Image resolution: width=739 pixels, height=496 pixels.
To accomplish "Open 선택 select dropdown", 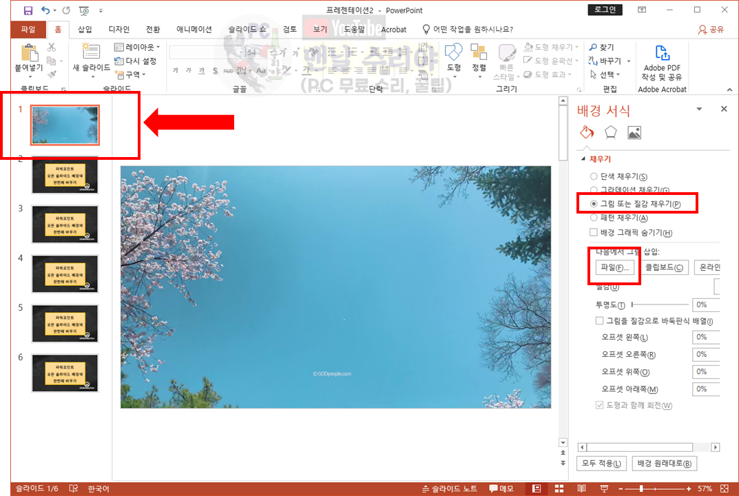I will click(605, 74).
